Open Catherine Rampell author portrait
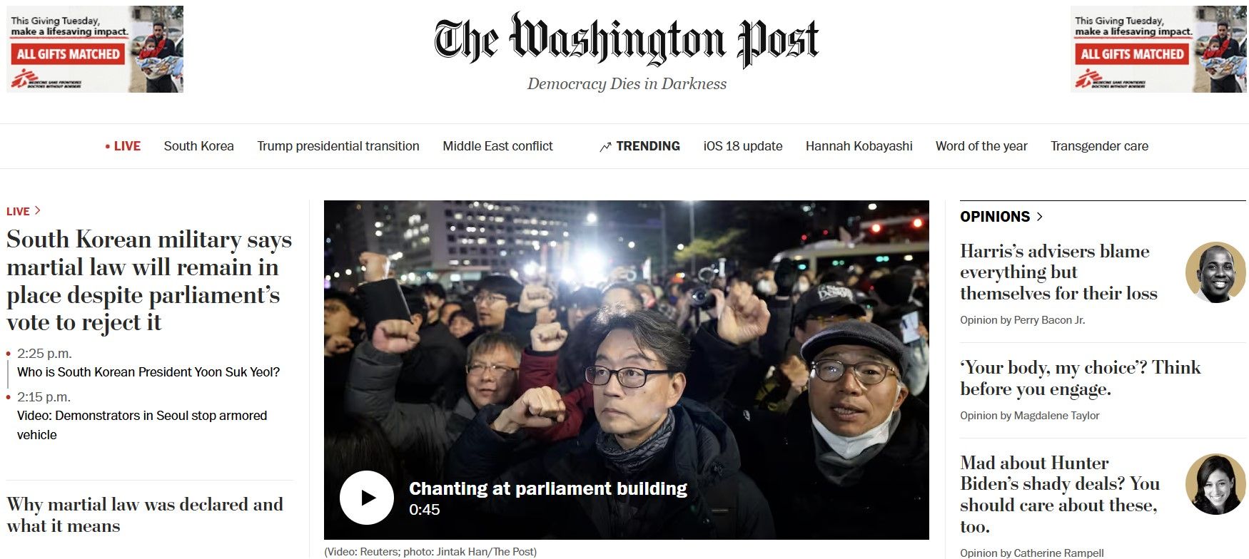 coord(1215,484)
